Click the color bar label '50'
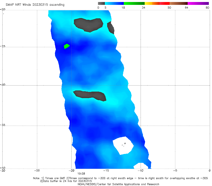The width and height of the screenshot is (212, 186). (x=169, y=8)
